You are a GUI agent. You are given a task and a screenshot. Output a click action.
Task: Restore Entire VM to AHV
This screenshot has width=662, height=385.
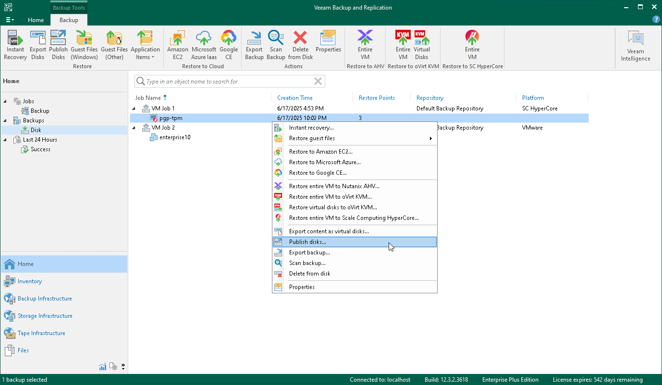[x=365, y=45]
